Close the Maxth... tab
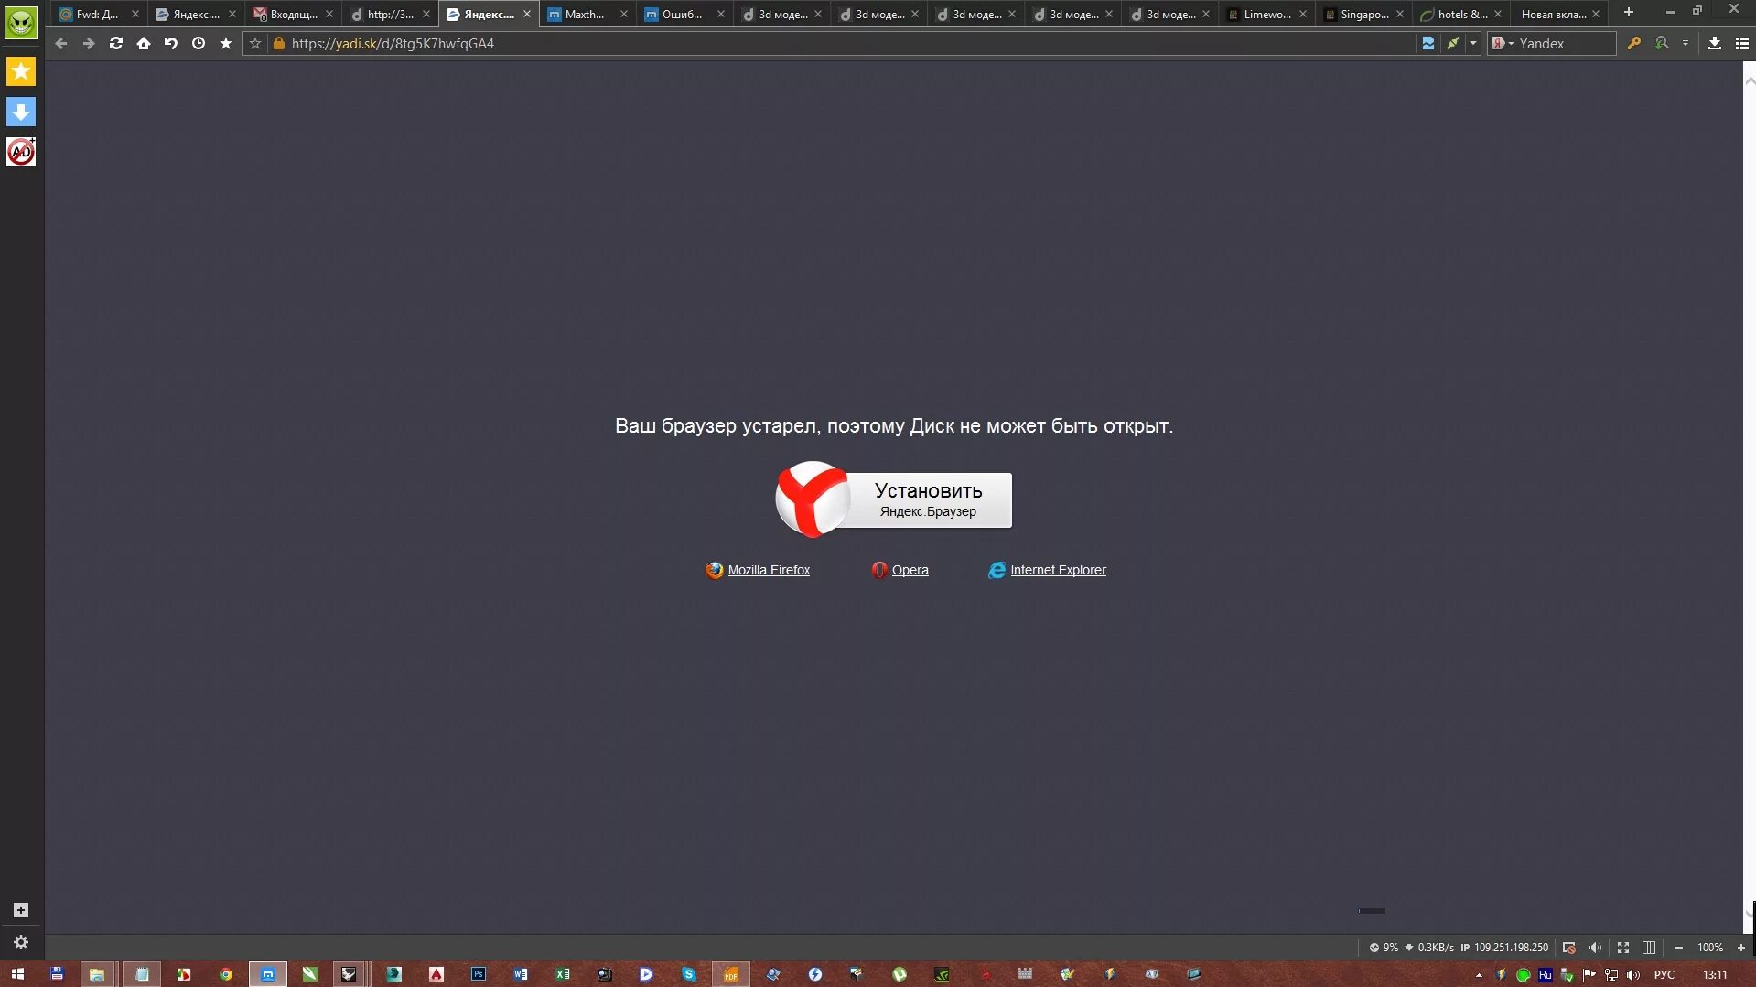 (x=624, y=14)
